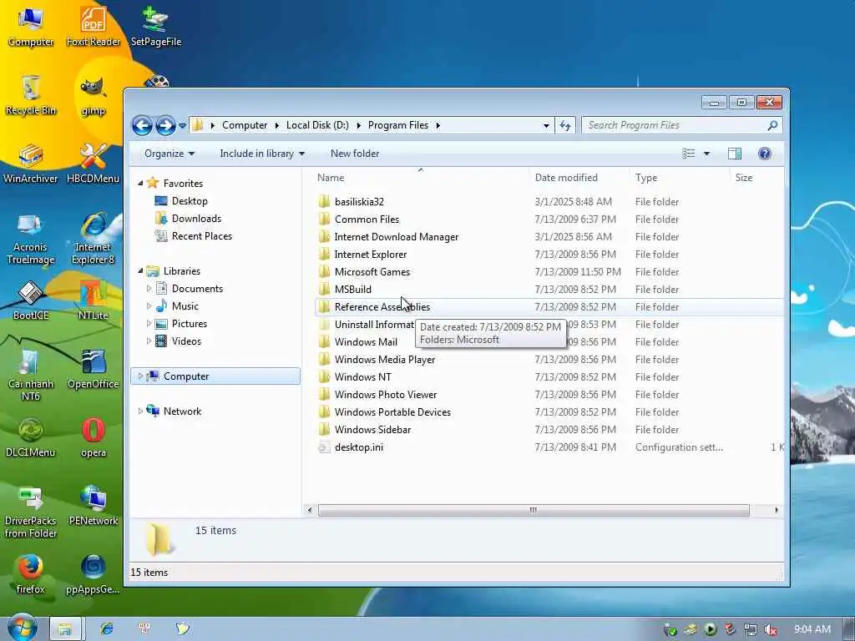The image size is (855, 641).
Task: Collapse the Libraries tree group
Action: pos(140,271)
